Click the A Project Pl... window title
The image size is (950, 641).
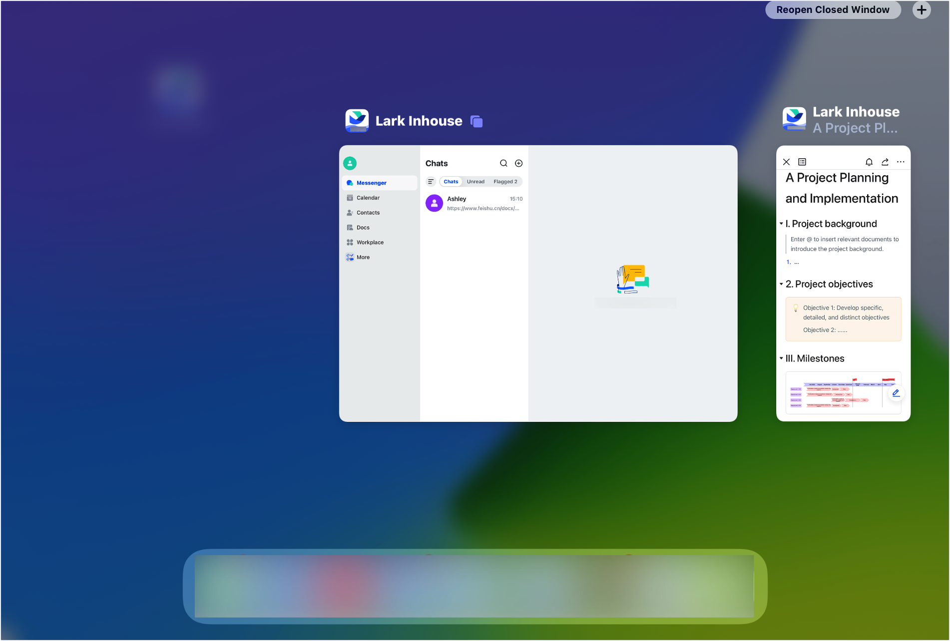[x=855, y=128]
